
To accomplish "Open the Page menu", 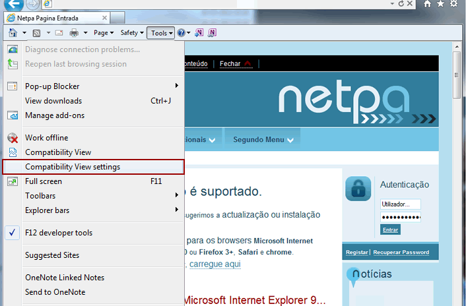I will (104, 33).
